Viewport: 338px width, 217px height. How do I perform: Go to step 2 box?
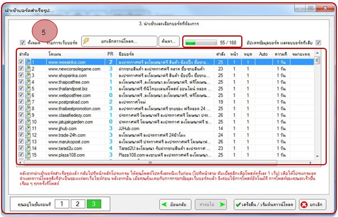[x=78, y=204]
